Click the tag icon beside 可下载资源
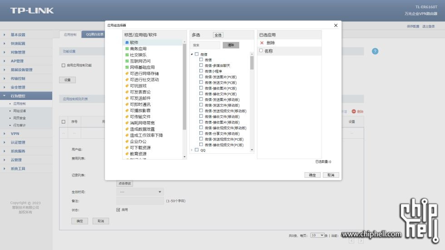 [127, 148]
